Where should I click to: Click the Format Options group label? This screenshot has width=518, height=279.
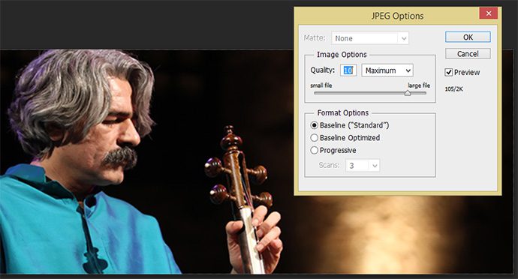(343, 113)
